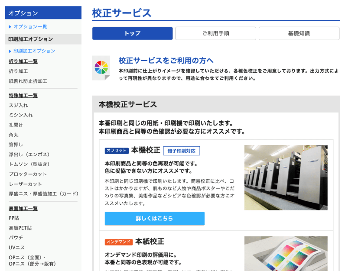Image resolution: width=345 pixels, height=271 pixels.
Task: Click the orange オンデマンド badge
Action: point(118,242)
